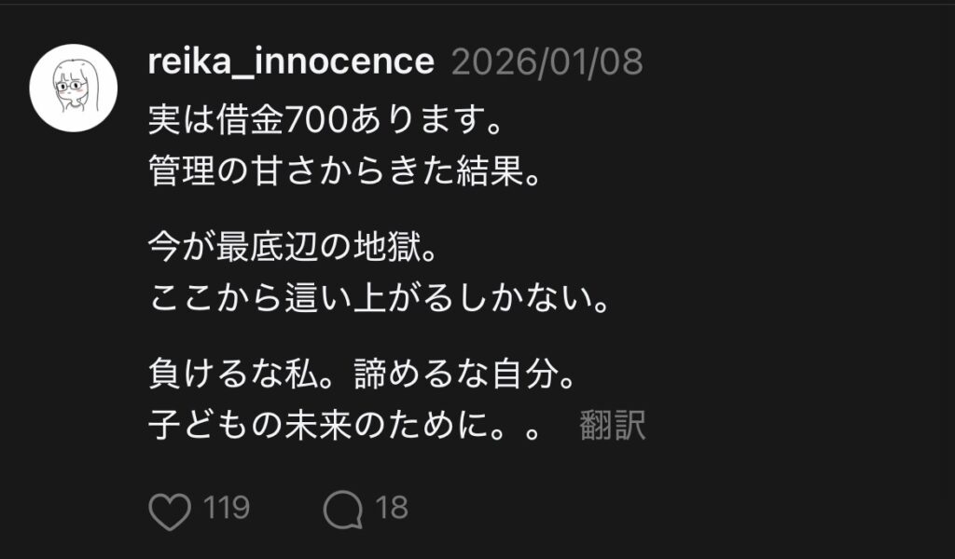Translate the post using 翻訳

tap(613, 426)
